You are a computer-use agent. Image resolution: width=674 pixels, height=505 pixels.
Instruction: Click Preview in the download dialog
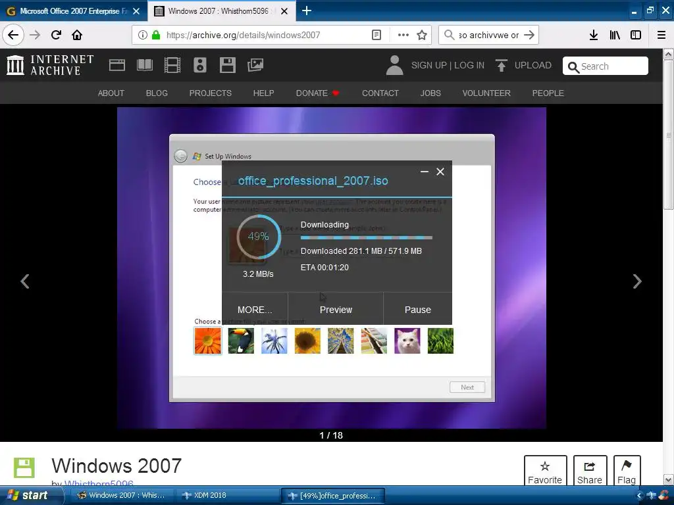pos(336,309)
